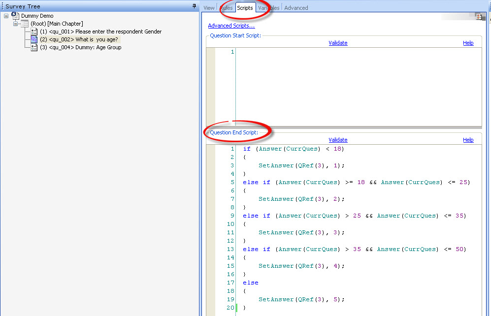The width and height of the screenshot is (491, 316).
Task: Click the line with '> 25 && ... <= 35'
Action: (355, 216)
